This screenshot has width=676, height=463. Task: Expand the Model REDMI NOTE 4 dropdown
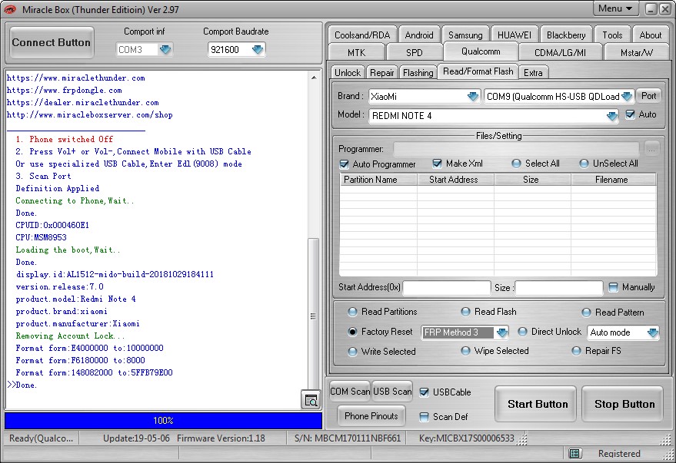point(611,116)
